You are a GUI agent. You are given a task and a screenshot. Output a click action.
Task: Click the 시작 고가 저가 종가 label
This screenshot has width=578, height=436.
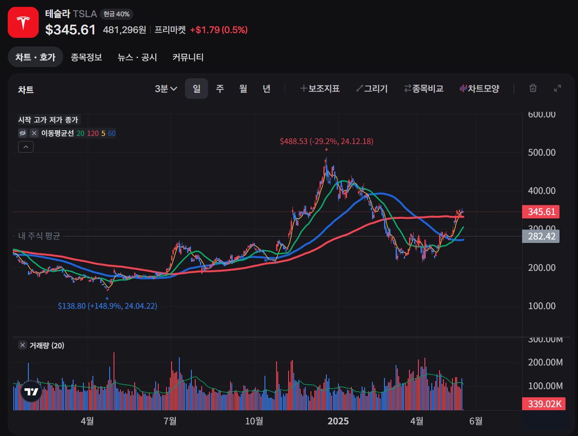point(48,120)
